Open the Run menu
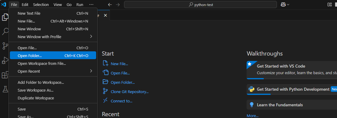This screenshot has height=118, width=337. pos(80,5)
